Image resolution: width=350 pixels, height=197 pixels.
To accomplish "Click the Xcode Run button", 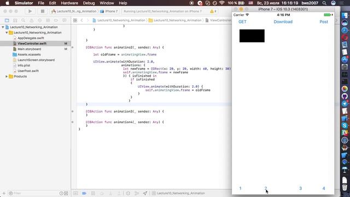I will pyautogui.click(x=30, y=11).
